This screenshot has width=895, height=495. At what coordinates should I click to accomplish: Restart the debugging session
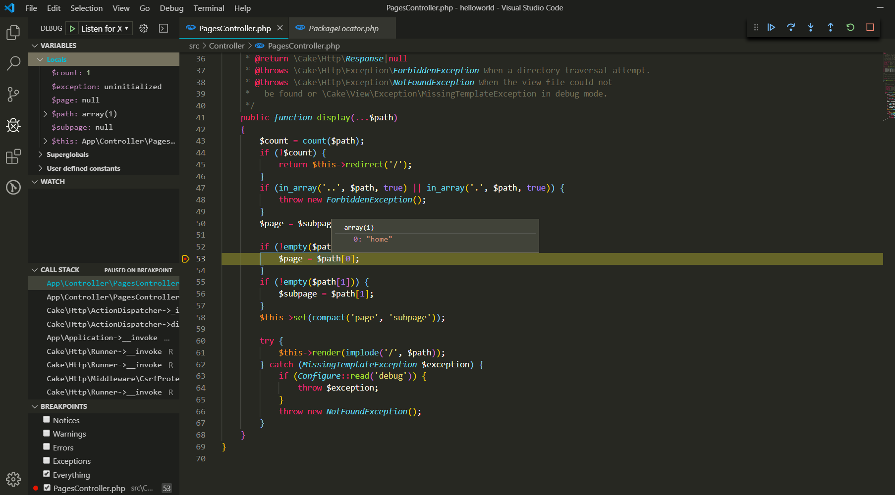850,27
